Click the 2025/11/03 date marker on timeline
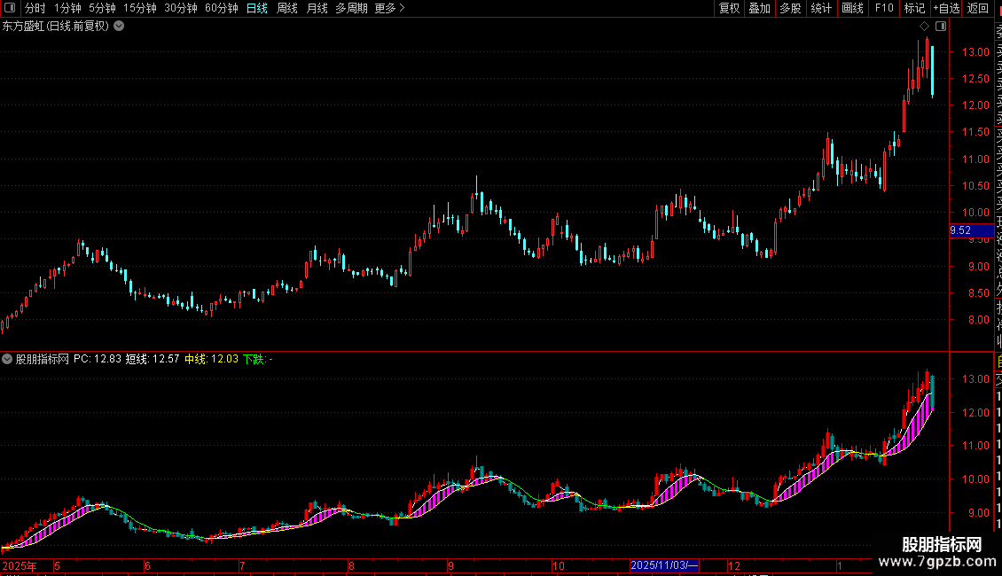Viewport: 1002px width, 576px height. tap(664, 565)
